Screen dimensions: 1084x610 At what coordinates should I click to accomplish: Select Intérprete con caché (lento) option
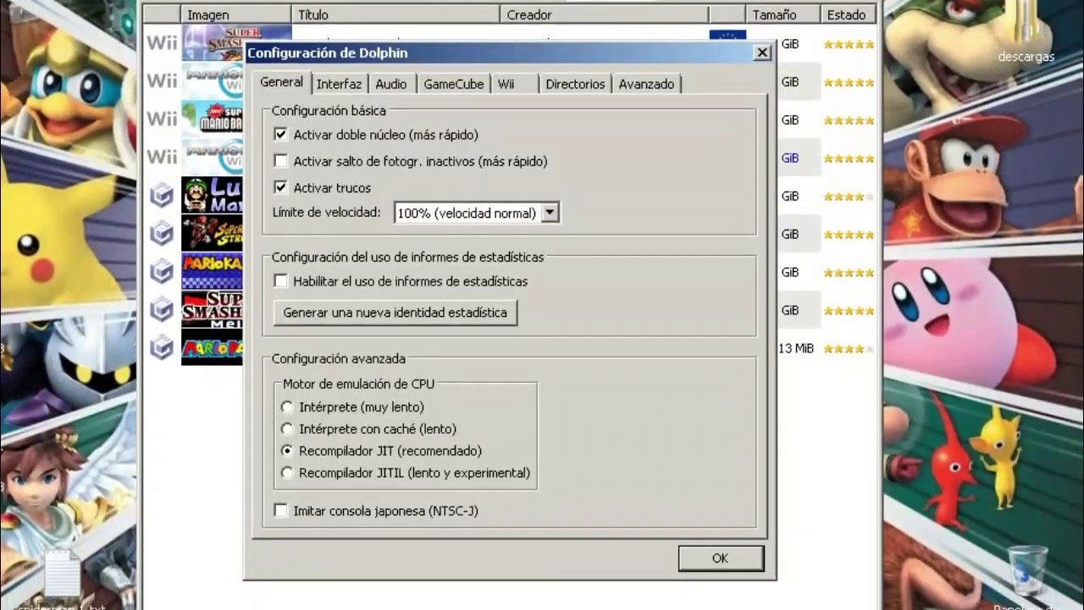287,430
